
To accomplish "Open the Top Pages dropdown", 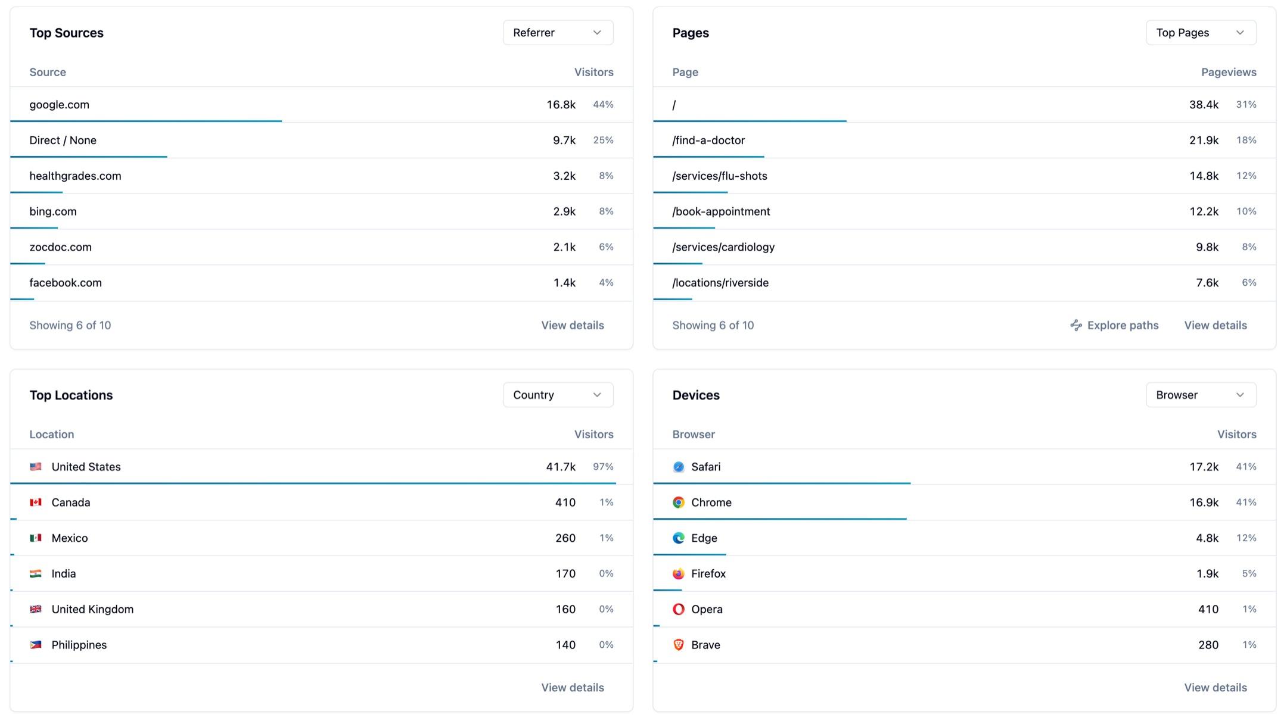I will (1201, 33).
